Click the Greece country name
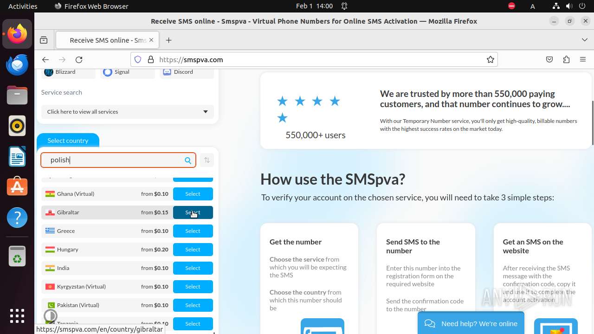Image resolution: width=594 pixels, height=334 pixels. pyautogui.click(x=66, y=231)
